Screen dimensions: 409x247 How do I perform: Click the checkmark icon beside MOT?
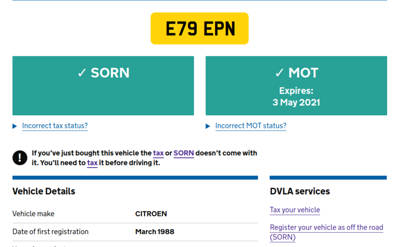(x=279, y=73)
